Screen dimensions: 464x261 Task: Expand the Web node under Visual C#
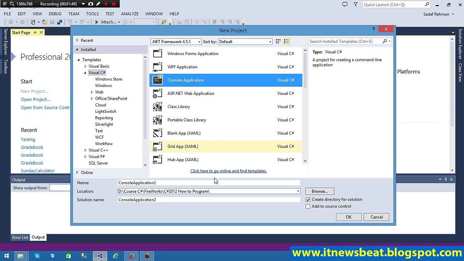(92, 92)
